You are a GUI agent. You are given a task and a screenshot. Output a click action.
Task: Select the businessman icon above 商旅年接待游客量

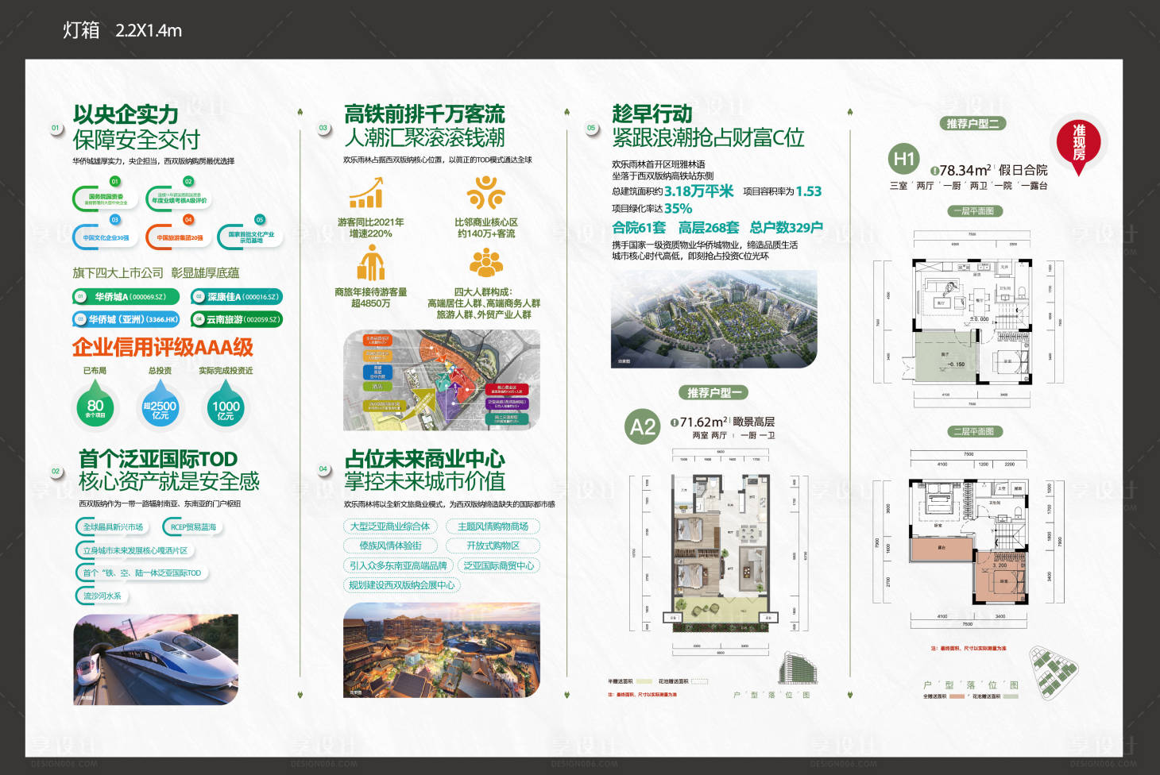370,263
